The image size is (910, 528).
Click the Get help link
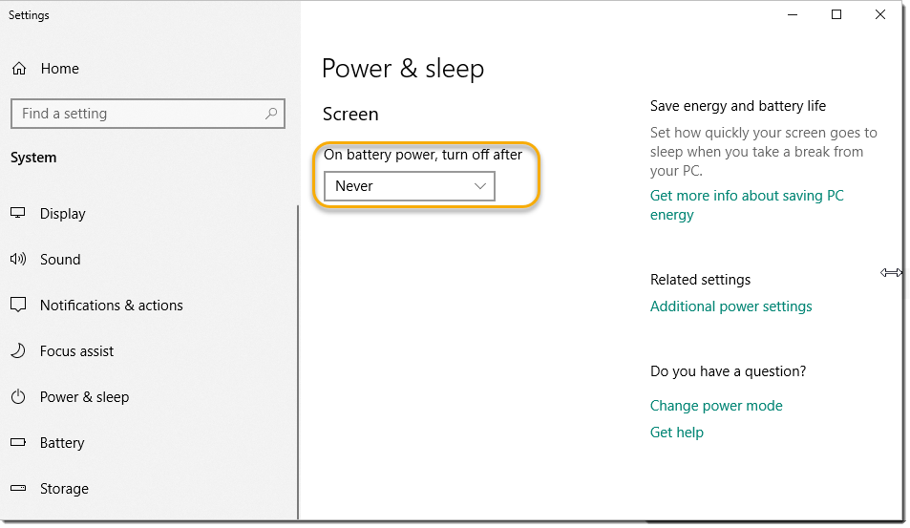point(677,433)
